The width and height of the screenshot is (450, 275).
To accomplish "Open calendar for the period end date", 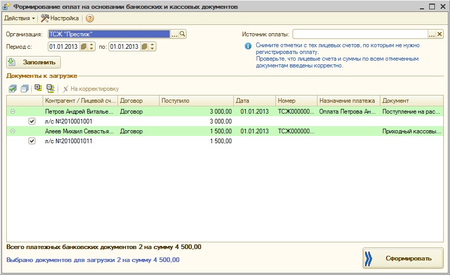I will point(144,47).
